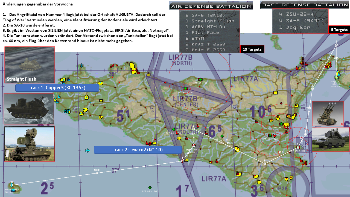Click the red inverted triangle beside PPT 69
The image size is (350, 197).
tap(275, 135)
